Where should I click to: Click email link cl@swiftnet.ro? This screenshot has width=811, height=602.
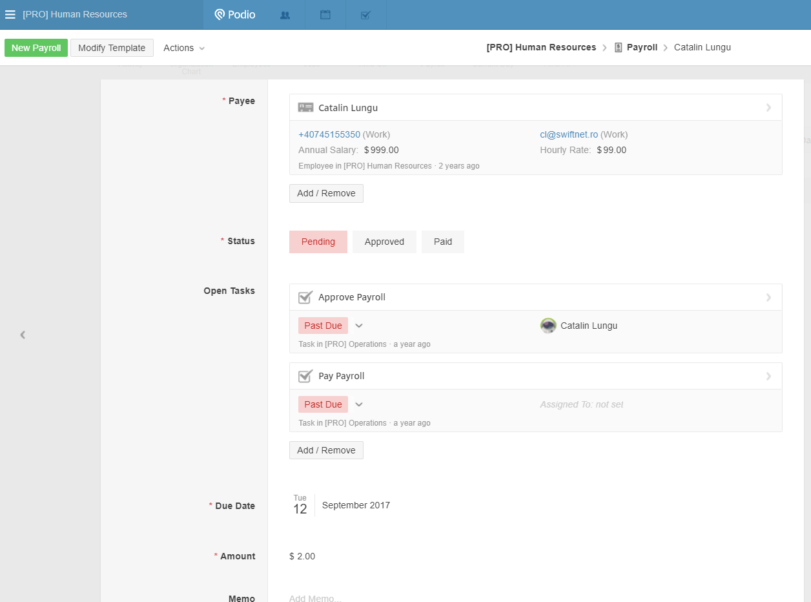point(569,134)
